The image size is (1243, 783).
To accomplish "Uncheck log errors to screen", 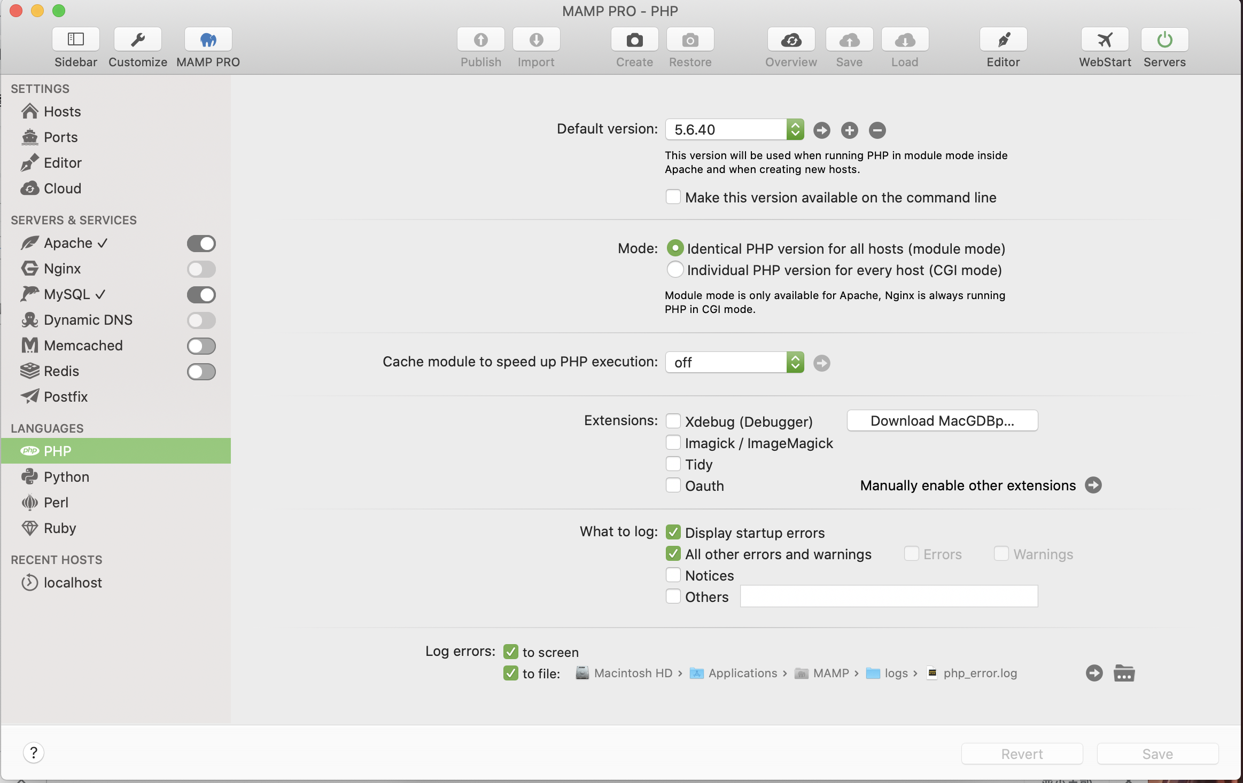I will 511,652.
